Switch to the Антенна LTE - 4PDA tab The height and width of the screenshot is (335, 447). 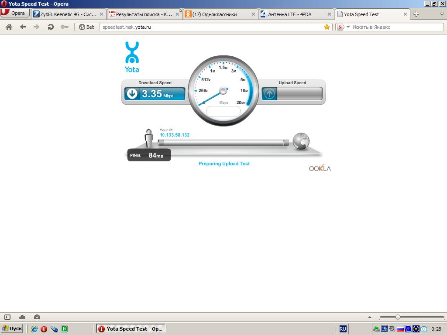tap(296, 14)
